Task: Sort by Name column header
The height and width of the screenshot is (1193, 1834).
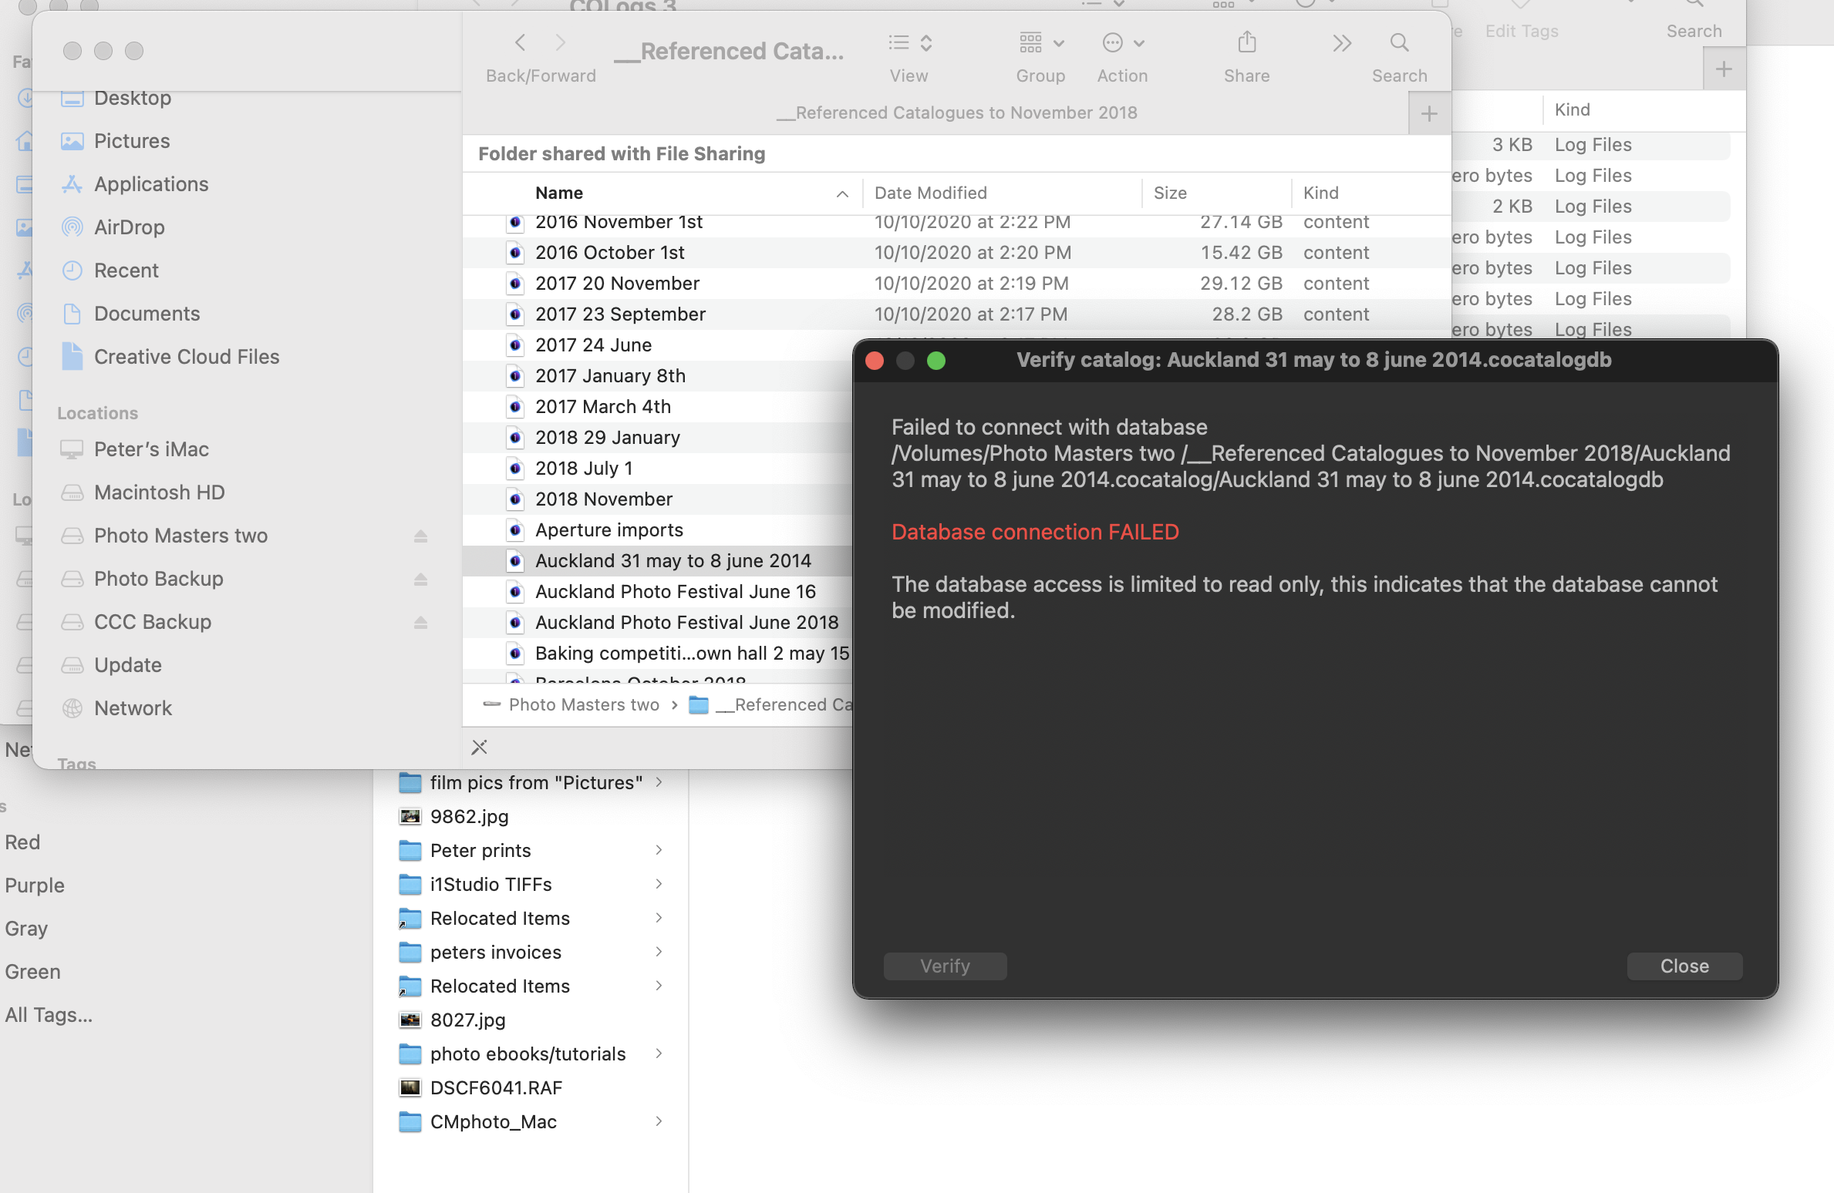Action: pyautogui.click(x=559, y=193)
